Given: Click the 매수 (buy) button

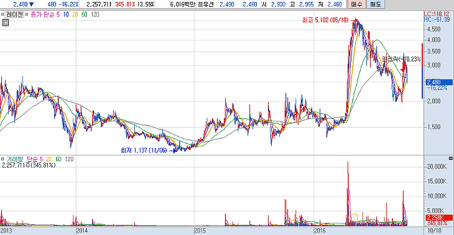Looking at the screenshot, I should (x=357, y=4).
